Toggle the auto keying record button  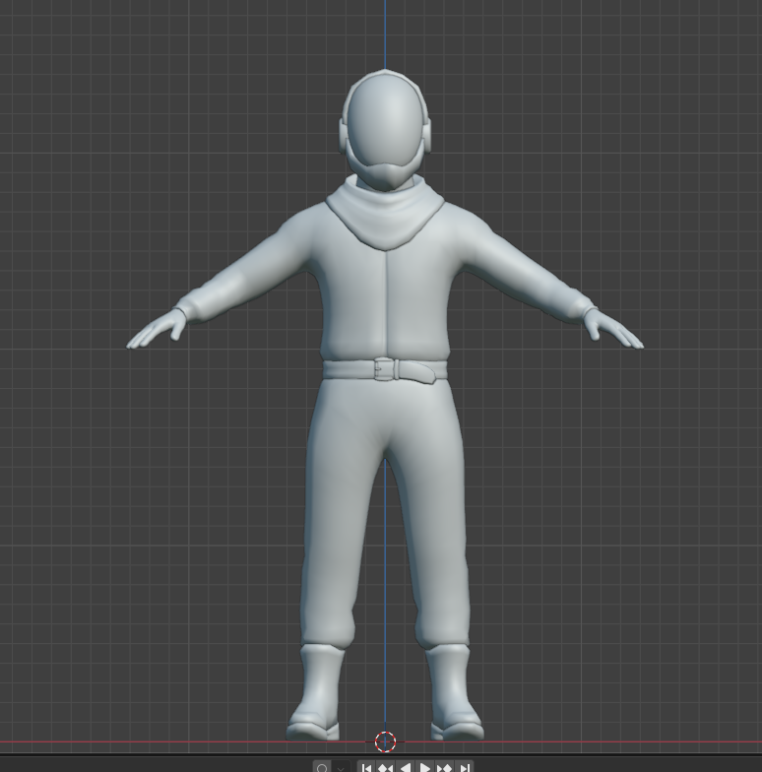[322, 767]
